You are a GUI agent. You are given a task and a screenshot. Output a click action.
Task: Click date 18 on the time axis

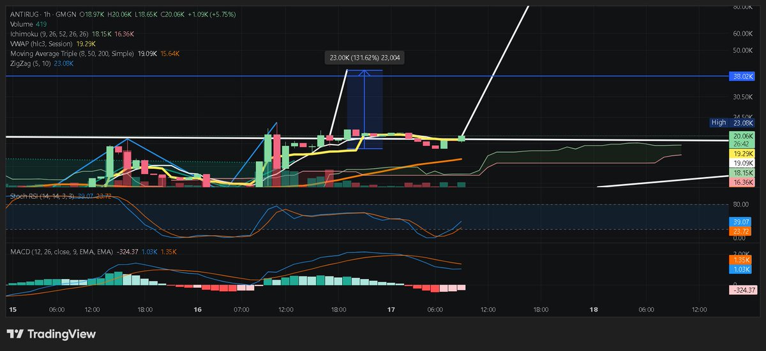594,310
